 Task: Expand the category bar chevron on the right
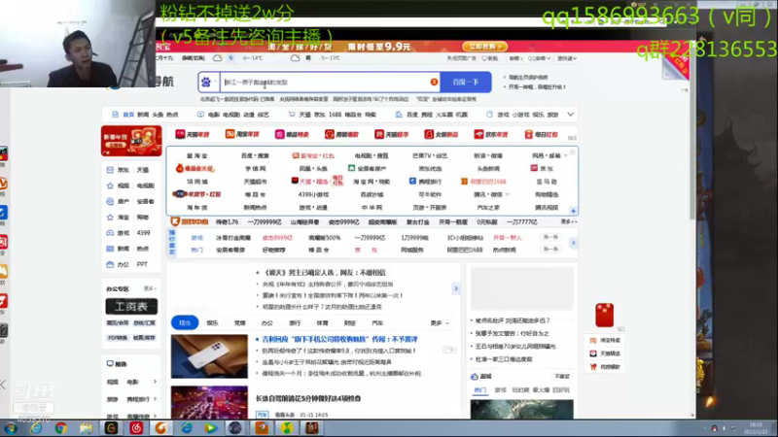pos(571,115)
